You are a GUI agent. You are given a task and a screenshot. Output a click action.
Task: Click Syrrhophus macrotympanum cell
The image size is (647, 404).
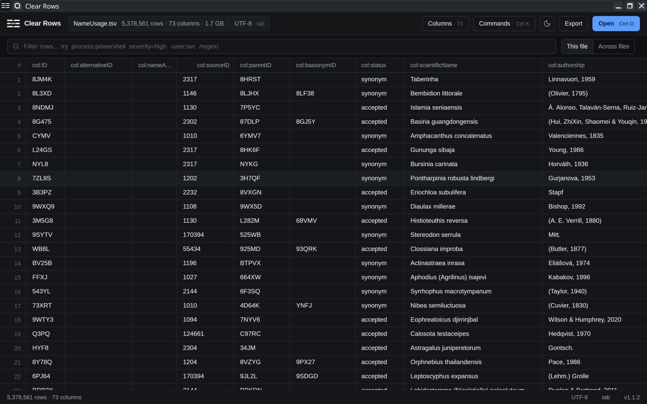coord(473,291)
